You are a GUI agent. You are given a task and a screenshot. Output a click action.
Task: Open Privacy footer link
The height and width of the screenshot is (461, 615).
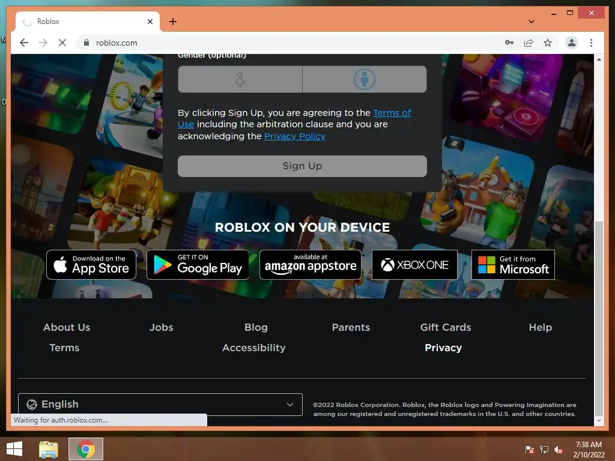(443, 348)
